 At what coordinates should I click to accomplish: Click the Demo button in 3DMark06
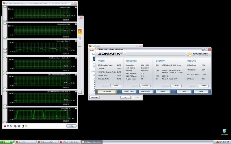pos(184,92)
